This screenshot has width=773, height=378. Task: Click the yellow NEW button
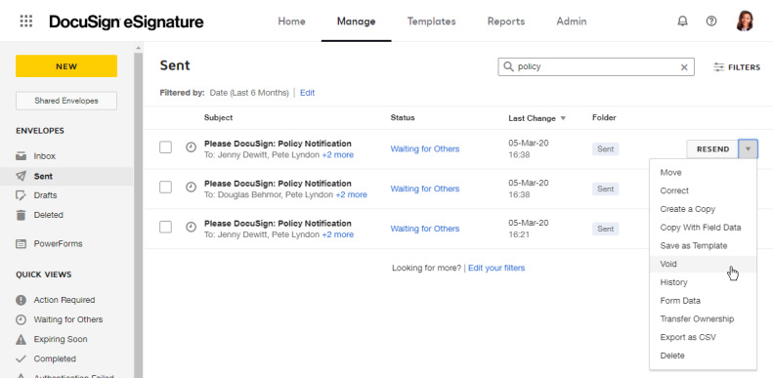[66, 66]
